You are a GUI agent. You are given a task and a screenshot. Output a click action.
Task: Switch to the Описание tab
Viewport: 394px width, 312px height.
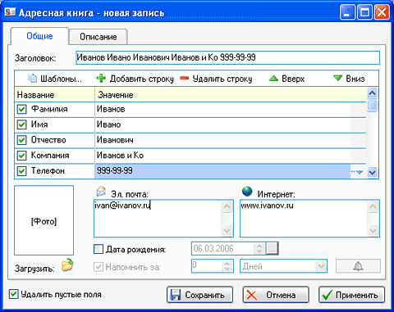click(98, 37)
